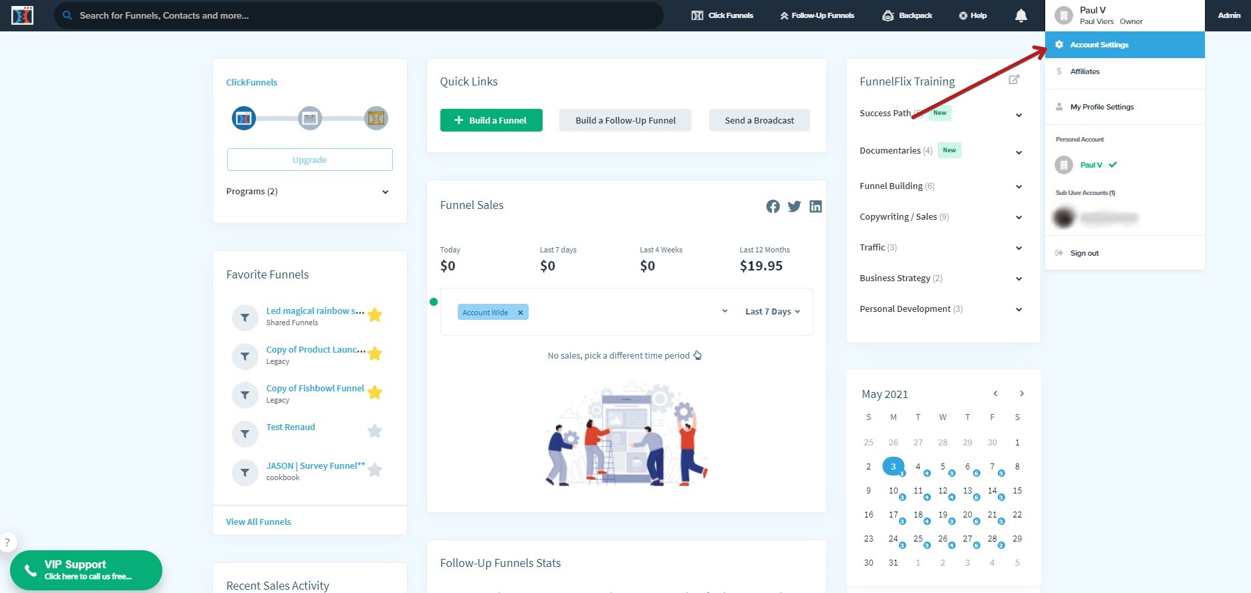Select Account Settings from user menu
This screenshot has height=593, width=1251.
click(1125, 45)
